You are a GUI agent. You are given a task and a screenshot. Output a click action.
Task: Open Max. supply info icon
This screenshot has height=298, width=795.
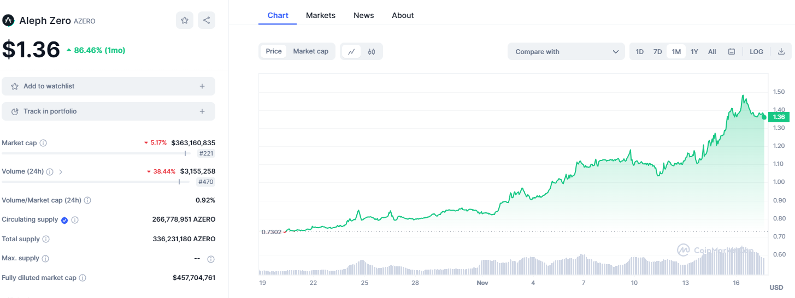click(x=45, y=259)
